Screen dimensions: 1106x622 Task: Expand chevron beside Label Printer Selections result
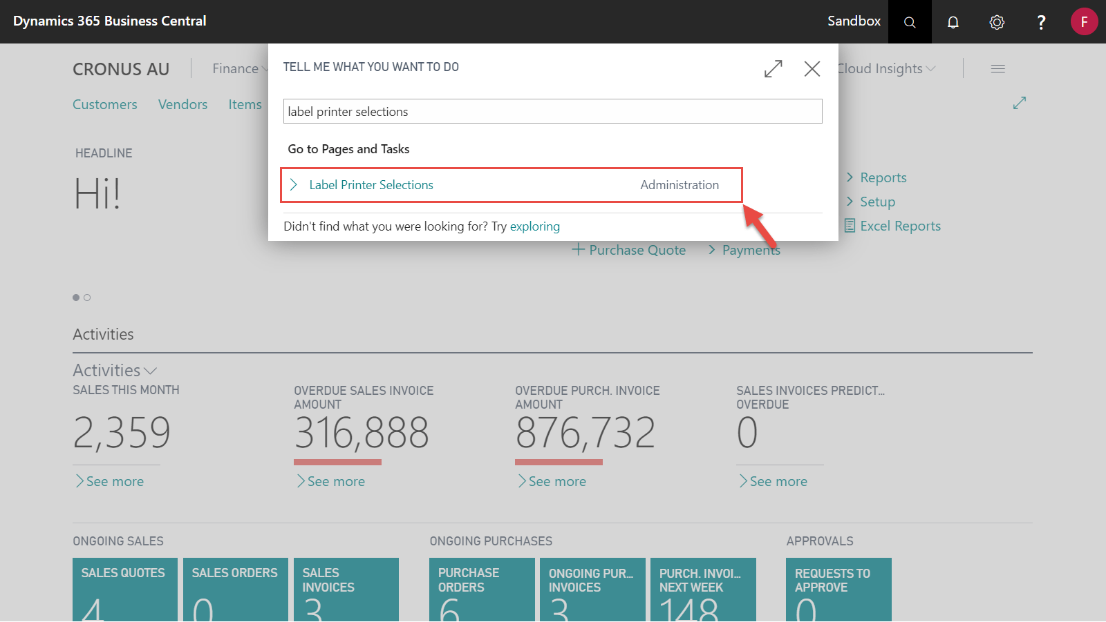point(294,184)
